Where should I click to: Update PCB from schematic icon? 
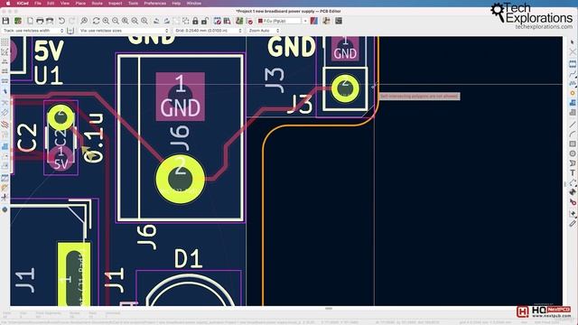(x=239, y=21)
